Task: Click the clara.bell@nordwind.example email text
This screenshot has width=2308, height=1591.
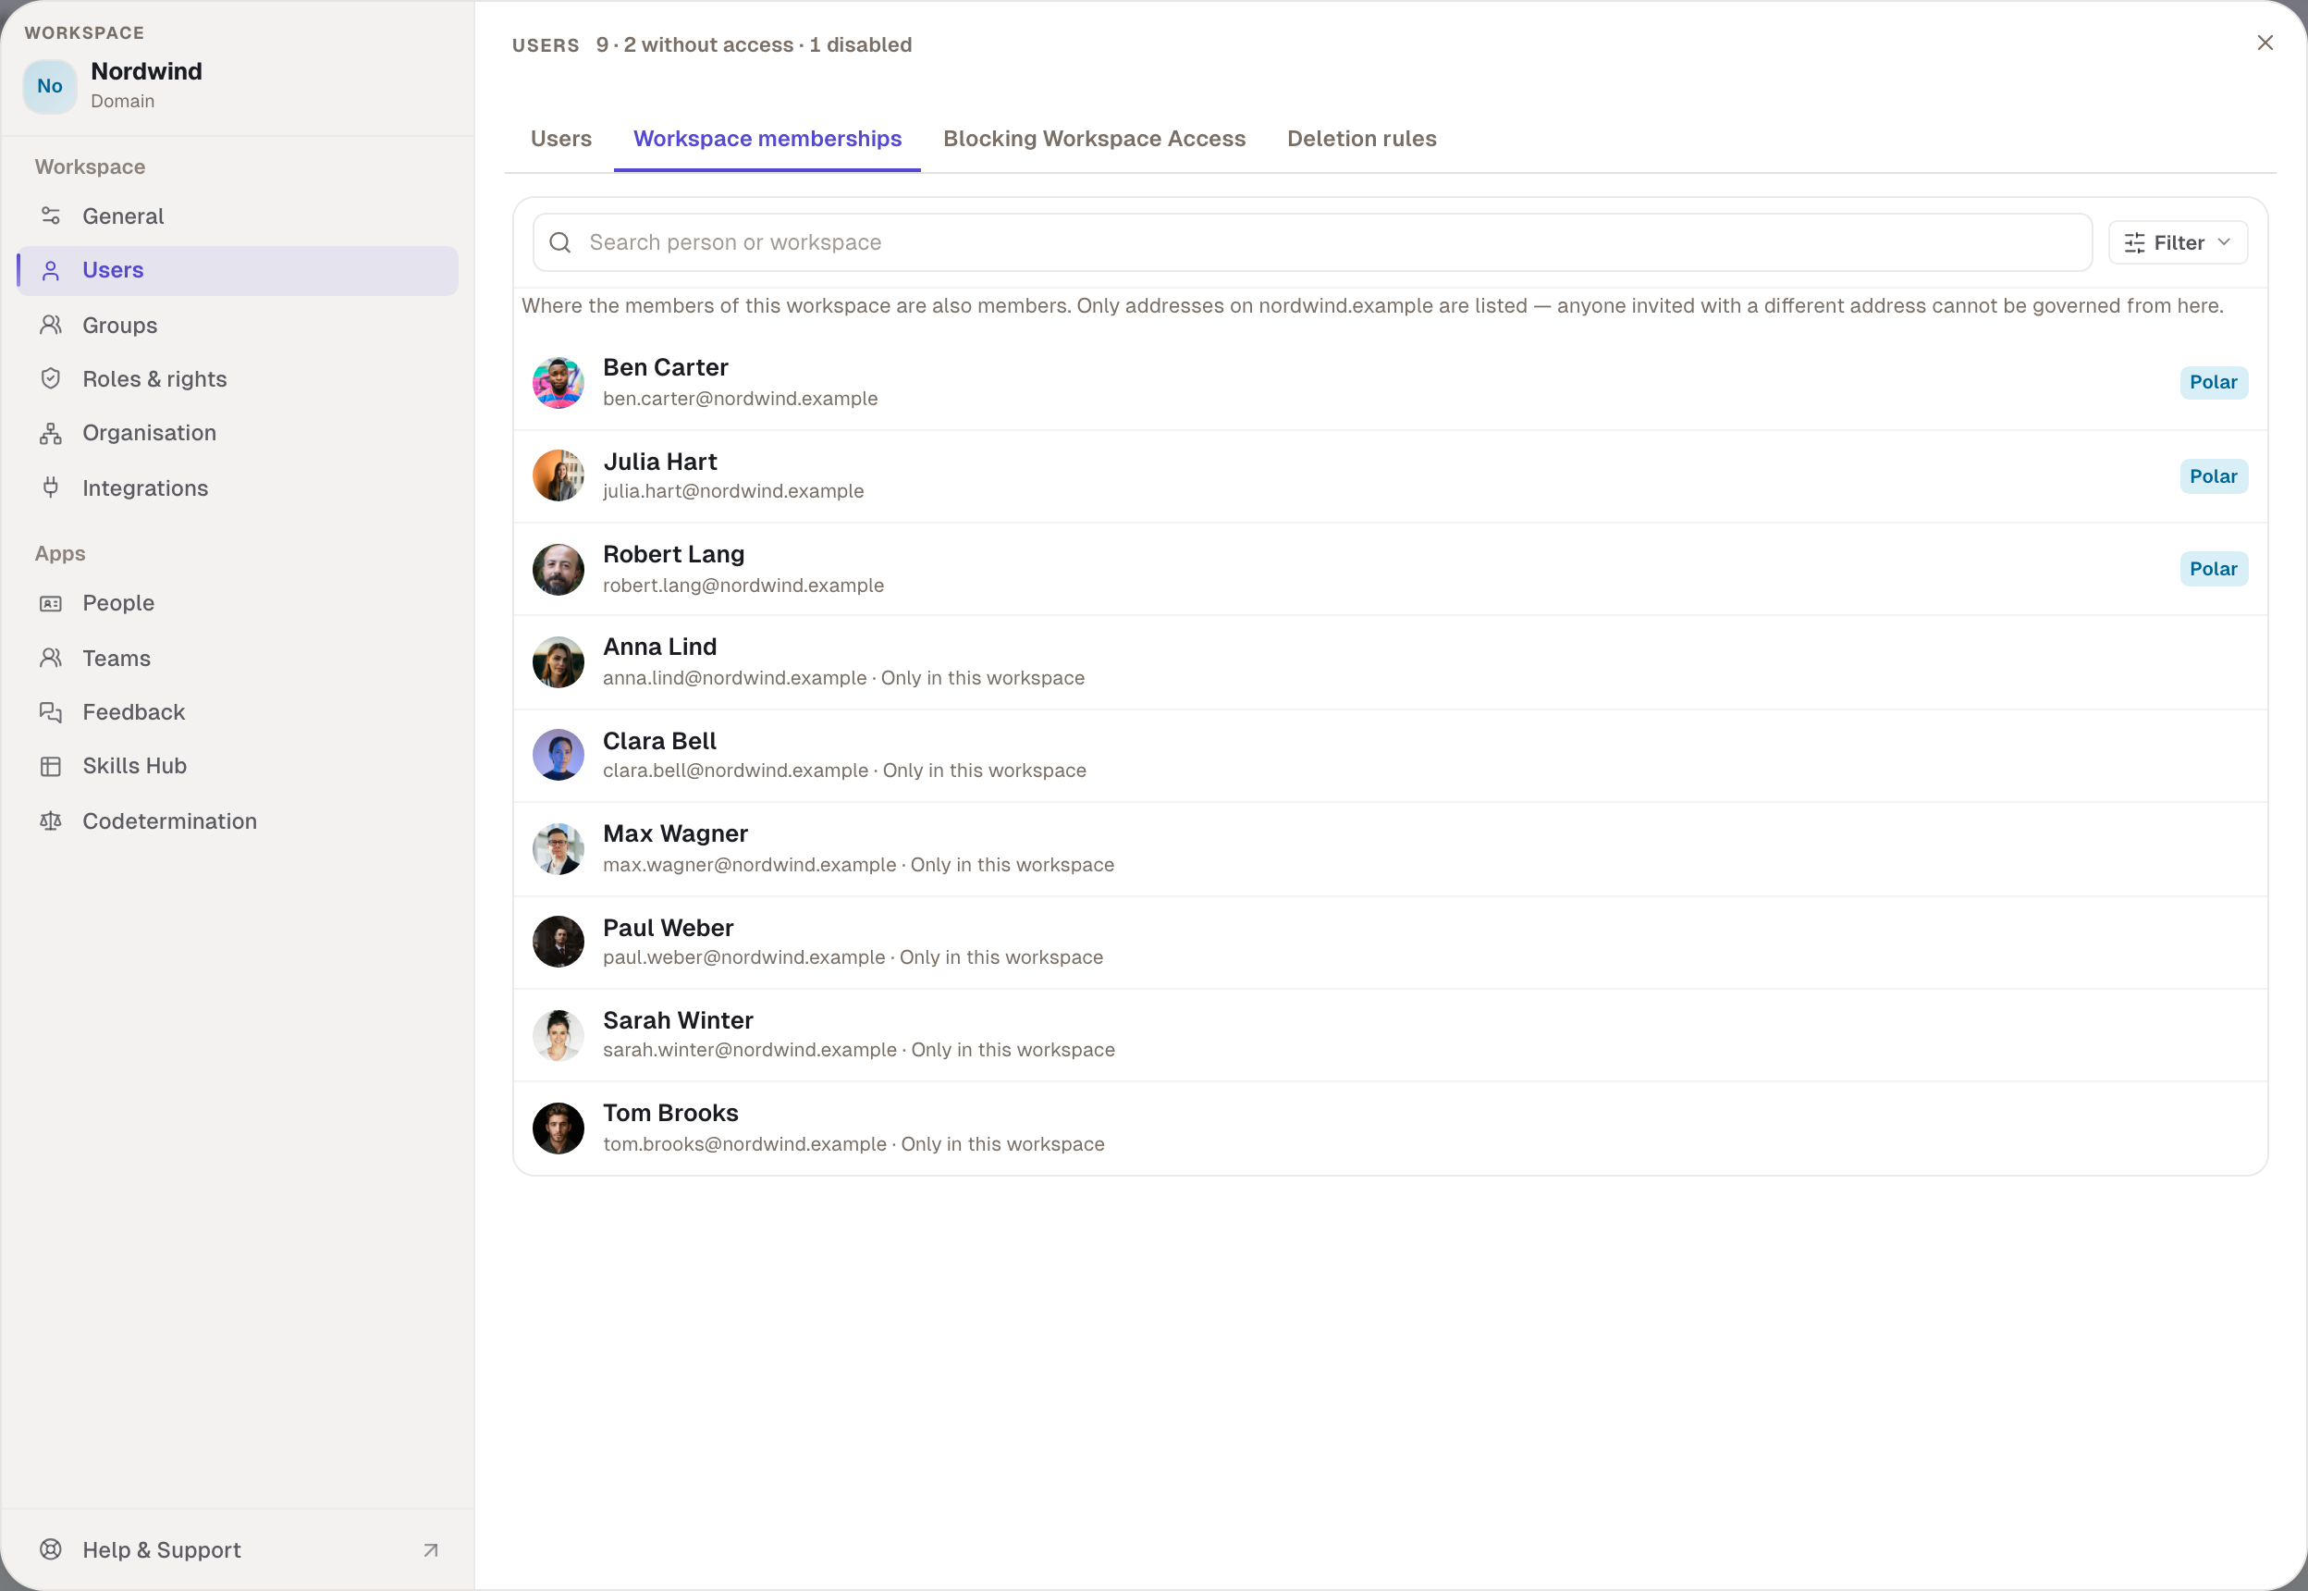Action: click(735, 771)
